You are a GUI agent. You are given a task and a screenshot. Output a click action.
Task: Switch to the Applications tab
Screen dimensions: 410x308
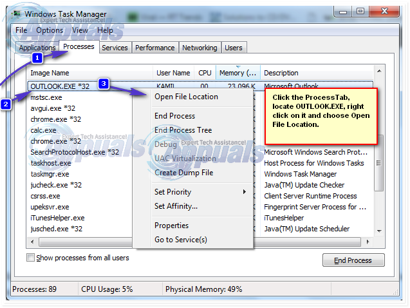click(37, 48)
